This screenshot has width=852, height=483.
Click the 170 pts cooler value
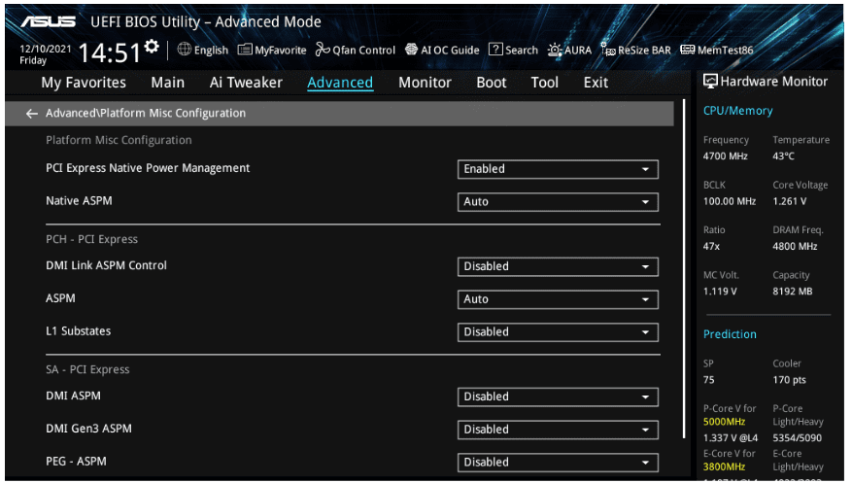point(790,380)
